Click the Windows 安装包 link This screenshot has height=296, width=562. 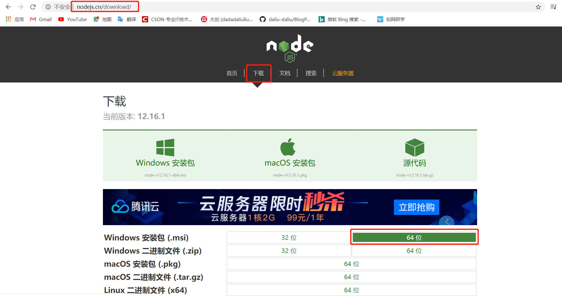[x=165, y=163]
